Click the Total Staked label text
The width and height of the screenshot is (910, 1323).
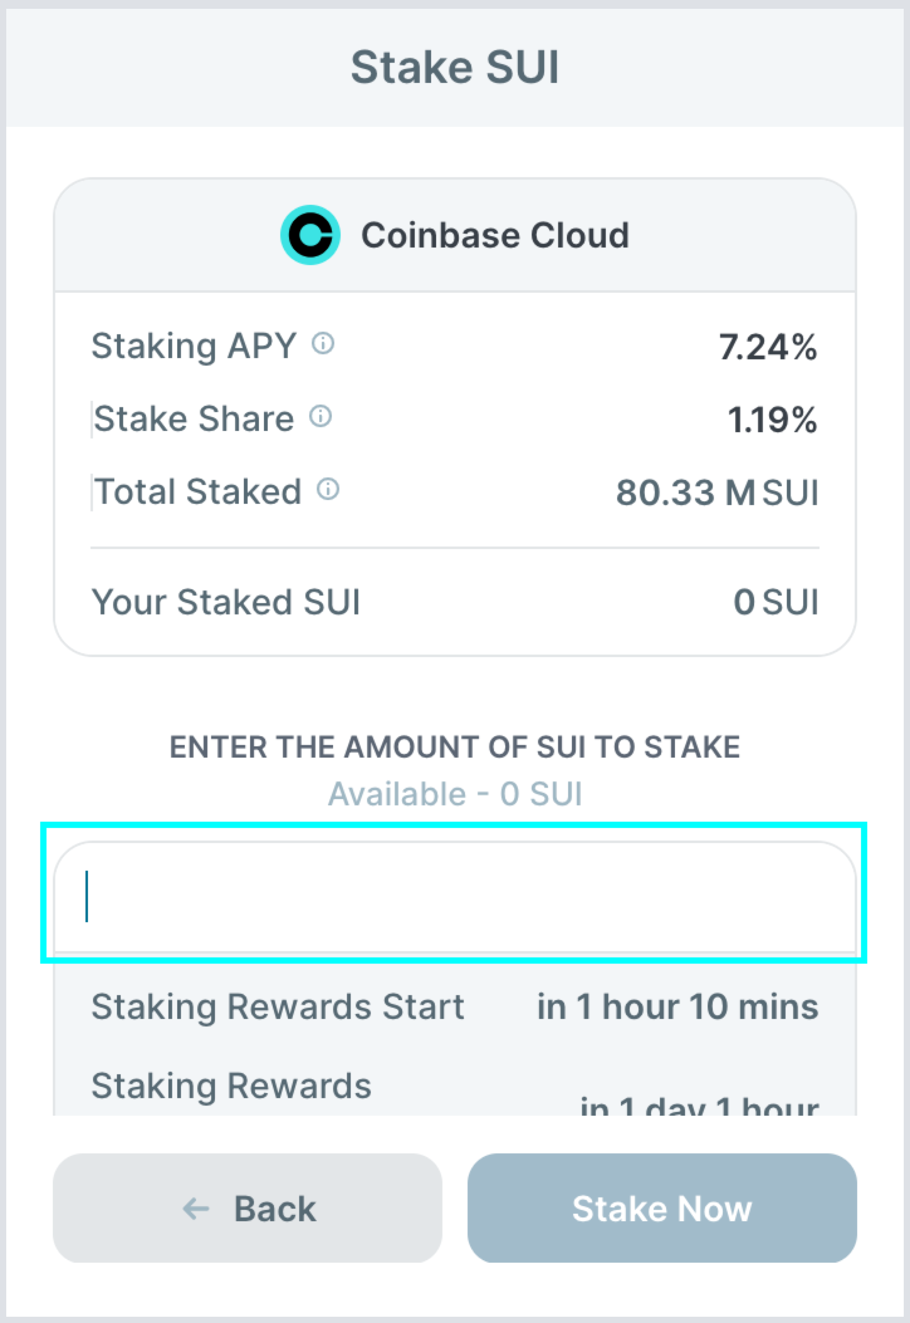click(x=197, y=491)
